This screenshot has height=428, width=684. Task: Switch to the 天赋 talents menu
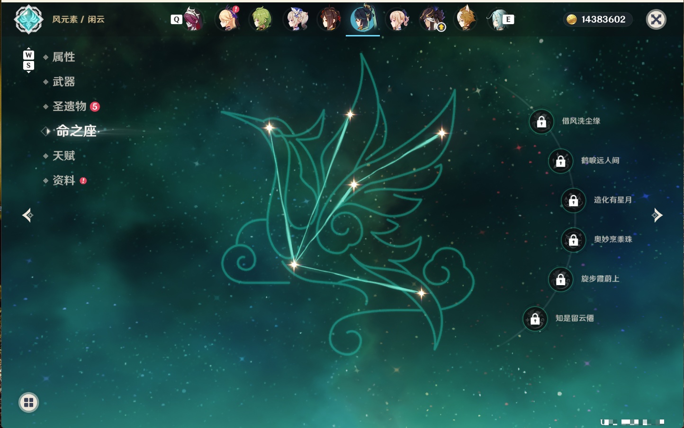[x=63, y=156]
